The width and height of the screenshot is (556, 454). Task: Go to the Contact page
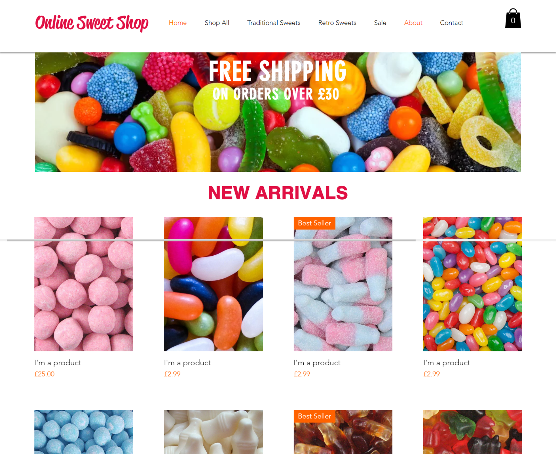point(451,23)
